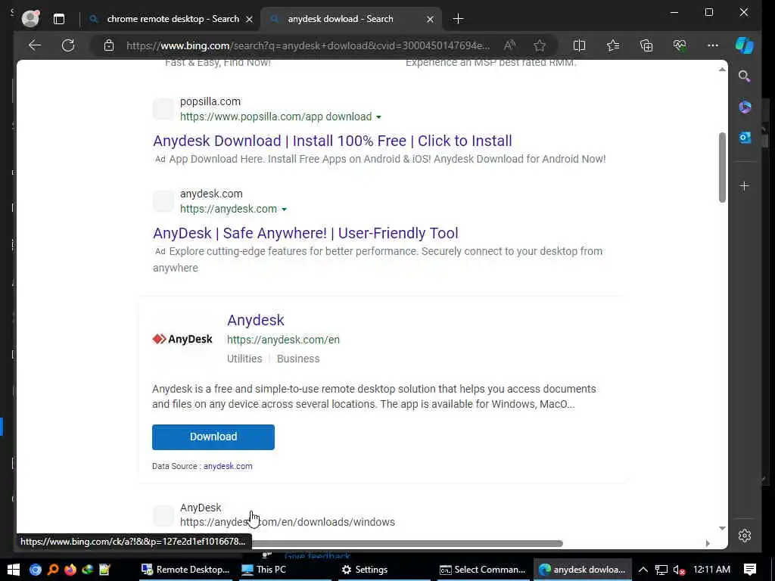Open the Windows Start menu

(13, 570)
